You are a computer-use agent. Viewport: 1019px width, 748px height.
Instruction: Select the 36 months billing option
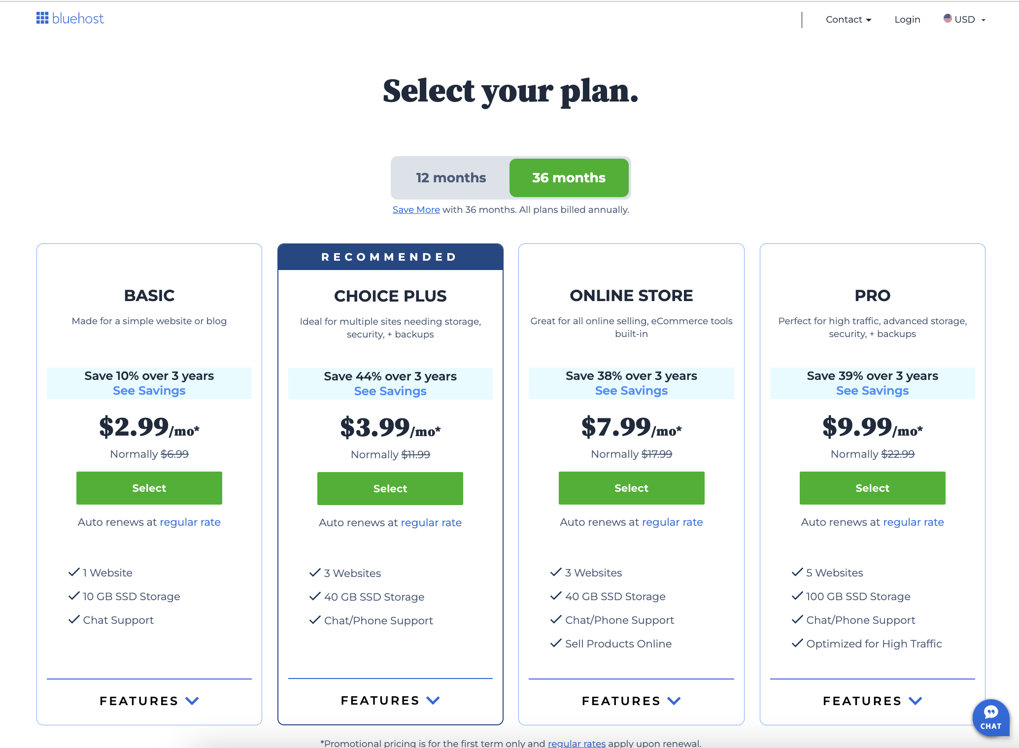pyautogui.click(x=569, y=177)
